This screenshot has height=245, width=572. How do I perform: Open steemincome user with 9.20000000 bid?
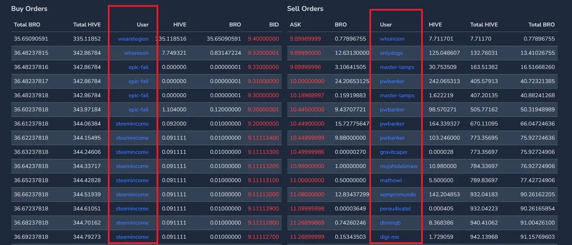coord(132,124)
